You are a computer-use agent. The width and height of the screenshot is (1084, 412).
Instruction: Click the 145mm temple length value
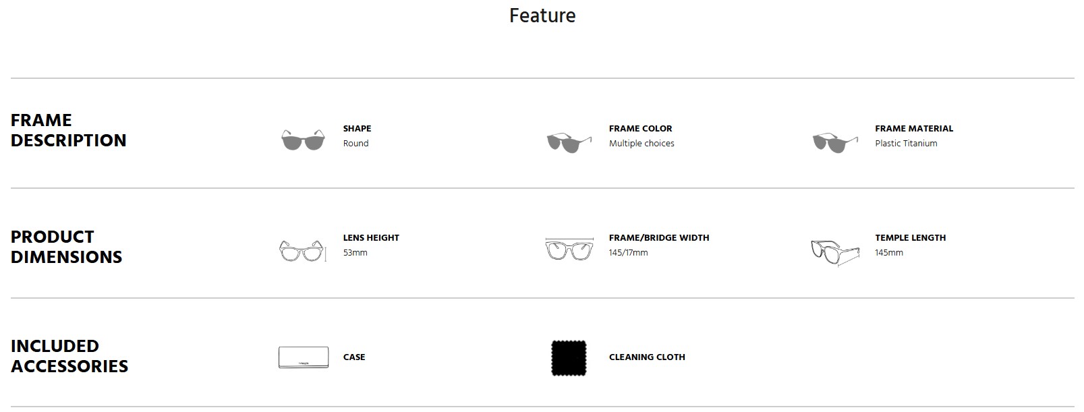(x=888, y=252)
